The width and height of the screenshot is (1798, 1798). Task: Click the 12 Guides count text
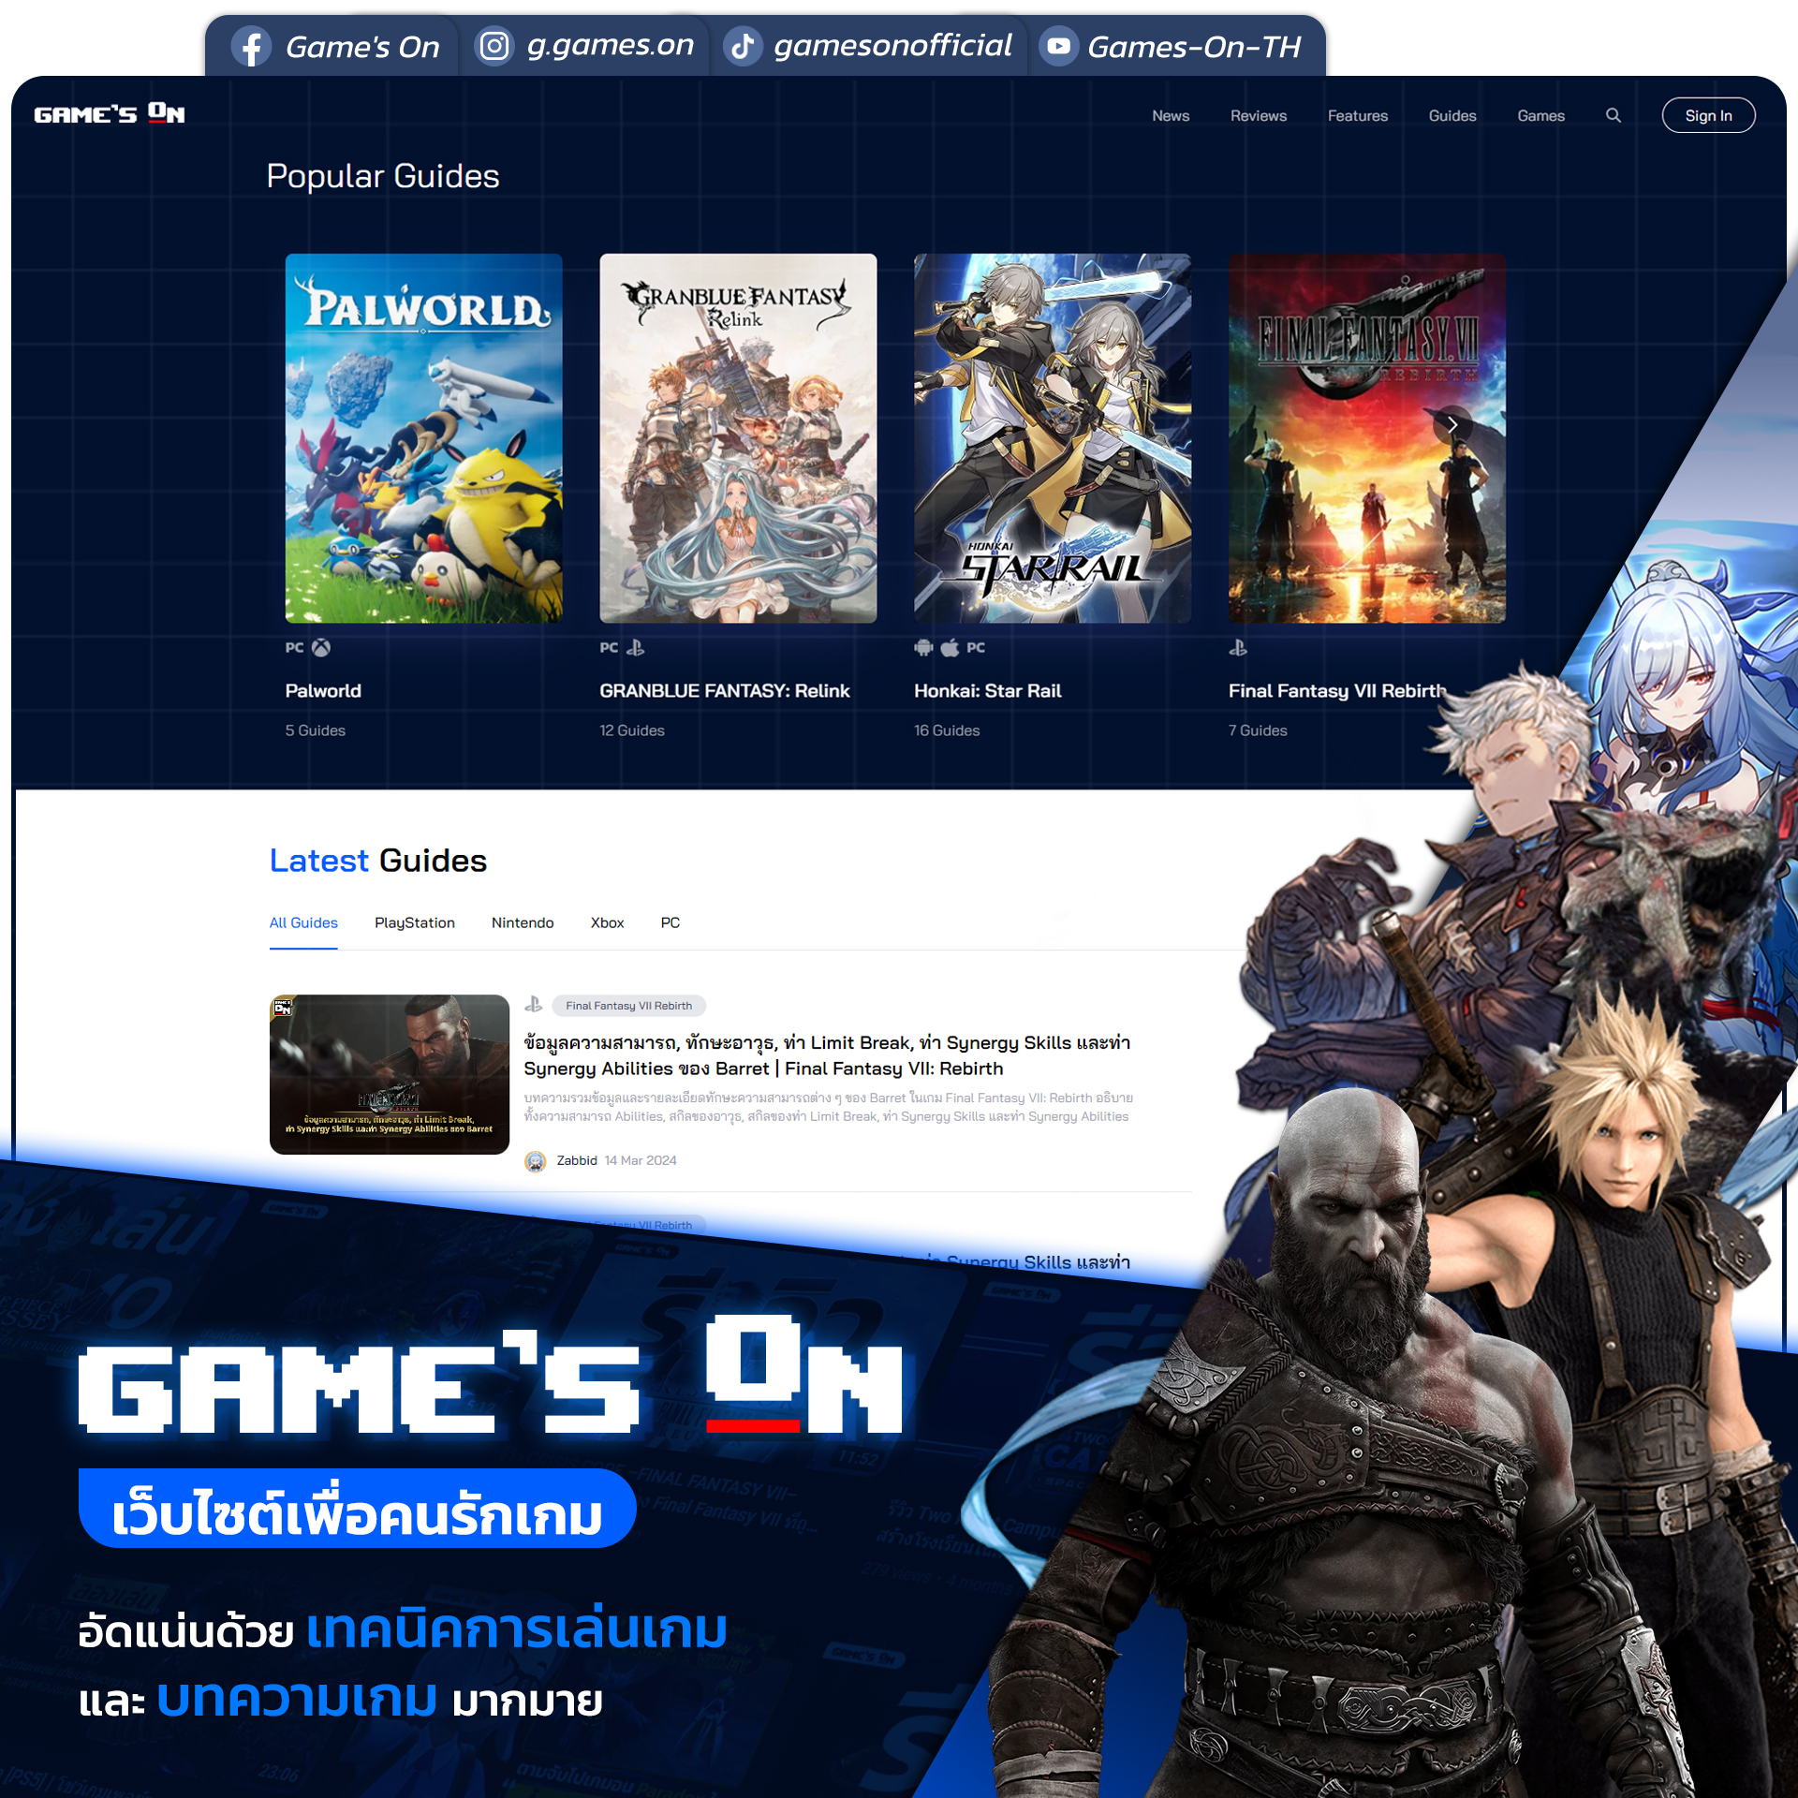[632, 730]
